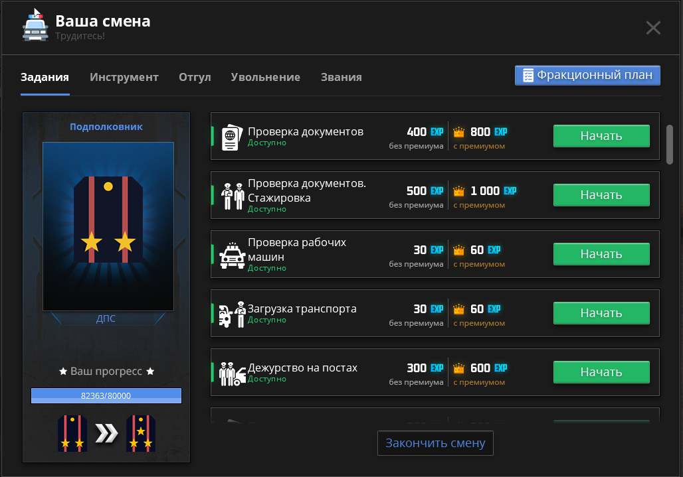This screenshot has height=477, width=683.
Task: Go to the Звания tab
Action: [x=341, y=77]
